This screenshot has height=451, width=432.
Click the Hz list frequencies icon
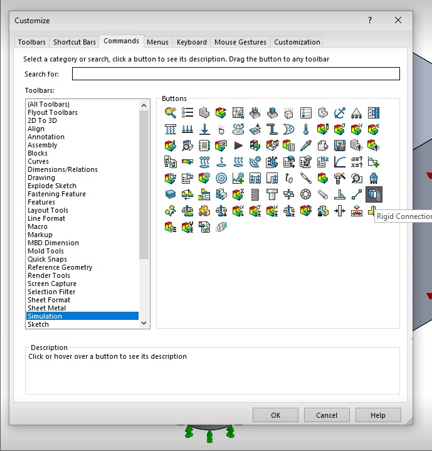pos(323,162)
